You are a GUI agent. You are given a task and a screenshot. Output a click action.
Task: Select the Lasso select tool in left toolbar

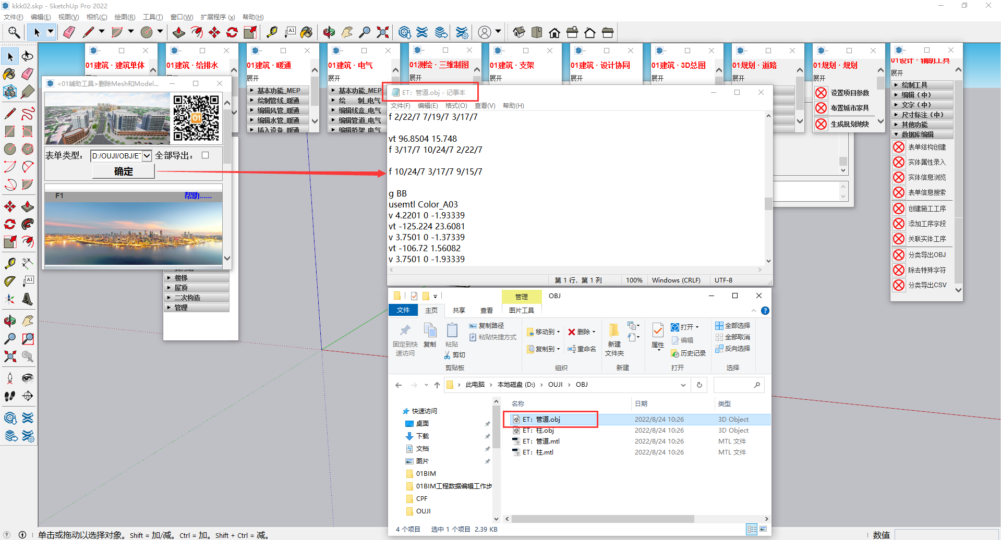(28, 56)
